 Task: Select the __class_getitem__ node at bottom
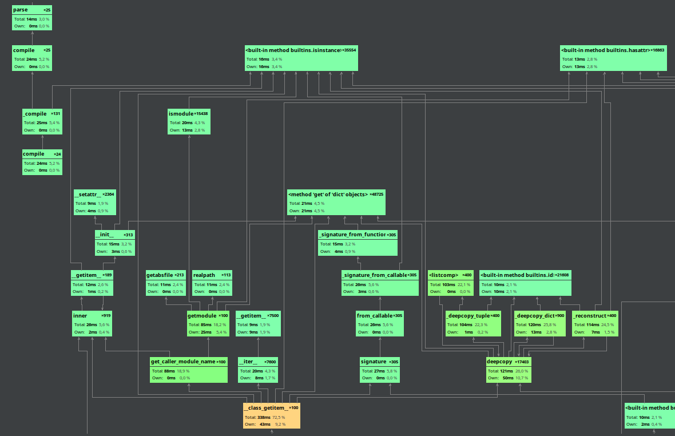click(271, 416)
